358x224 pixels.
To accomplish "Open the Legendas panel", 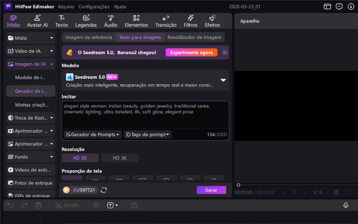I will [x=86, y=21].
